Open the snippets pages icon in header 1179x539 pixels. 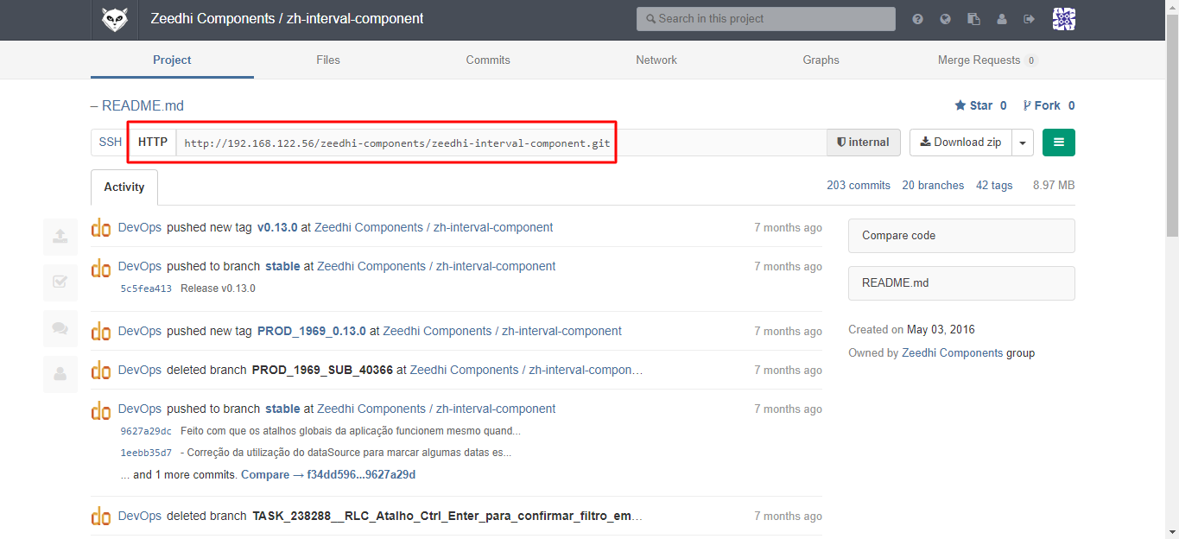[x=973, y=19]
